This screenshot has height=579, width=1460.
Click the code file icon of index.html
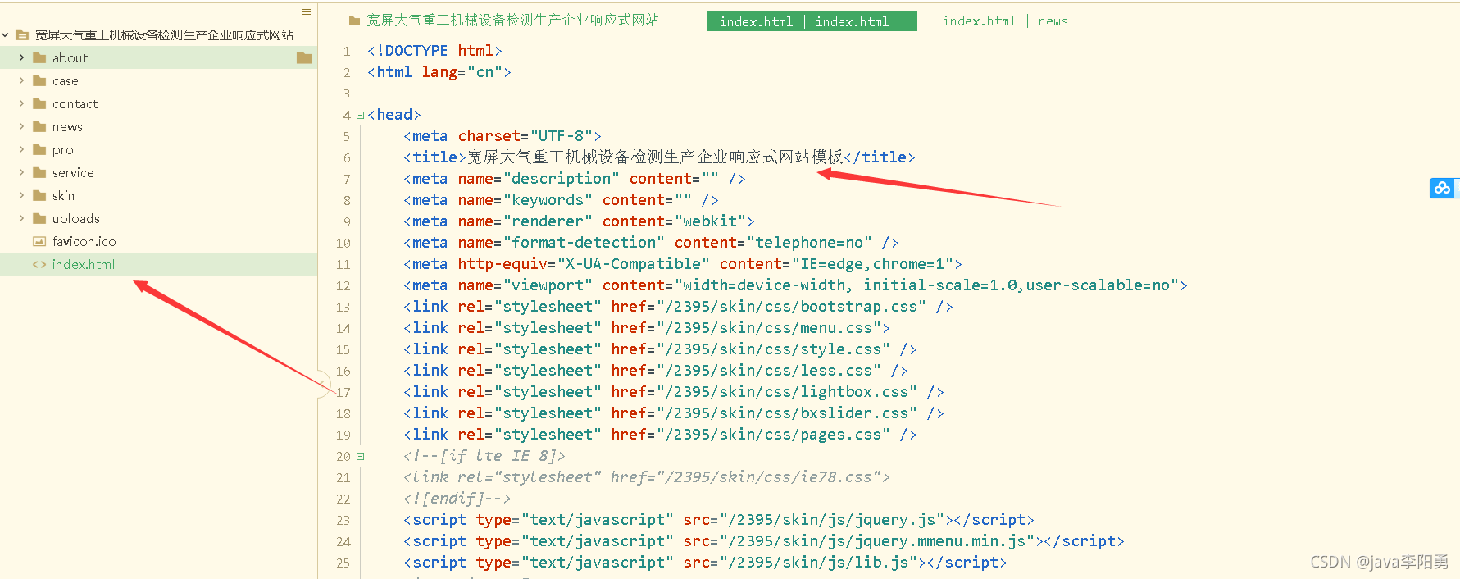point(39,265)
